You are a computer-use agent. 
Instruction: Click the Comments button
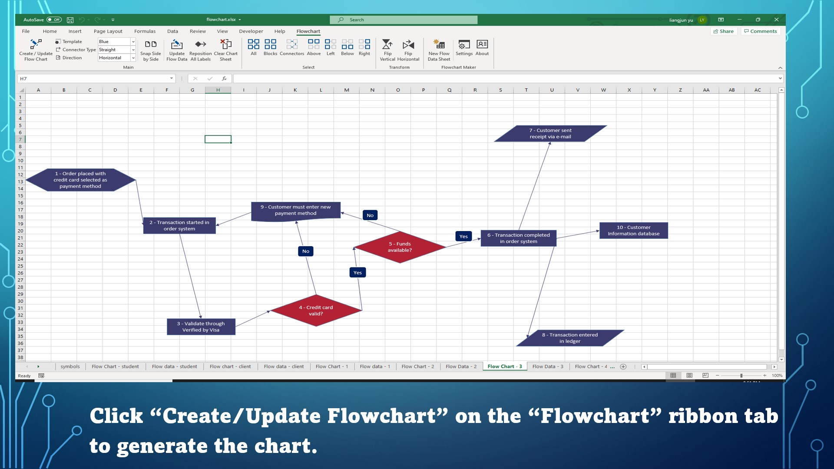tap(761, 31)
